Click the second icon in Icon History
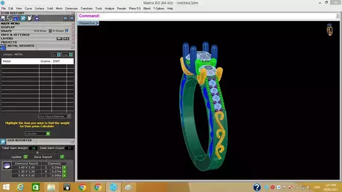 coord(10,18)
